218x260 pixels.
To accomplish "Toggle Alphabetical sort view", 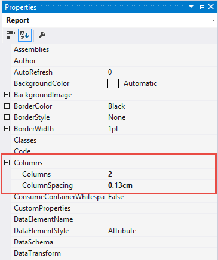I will tap(24, 35).
